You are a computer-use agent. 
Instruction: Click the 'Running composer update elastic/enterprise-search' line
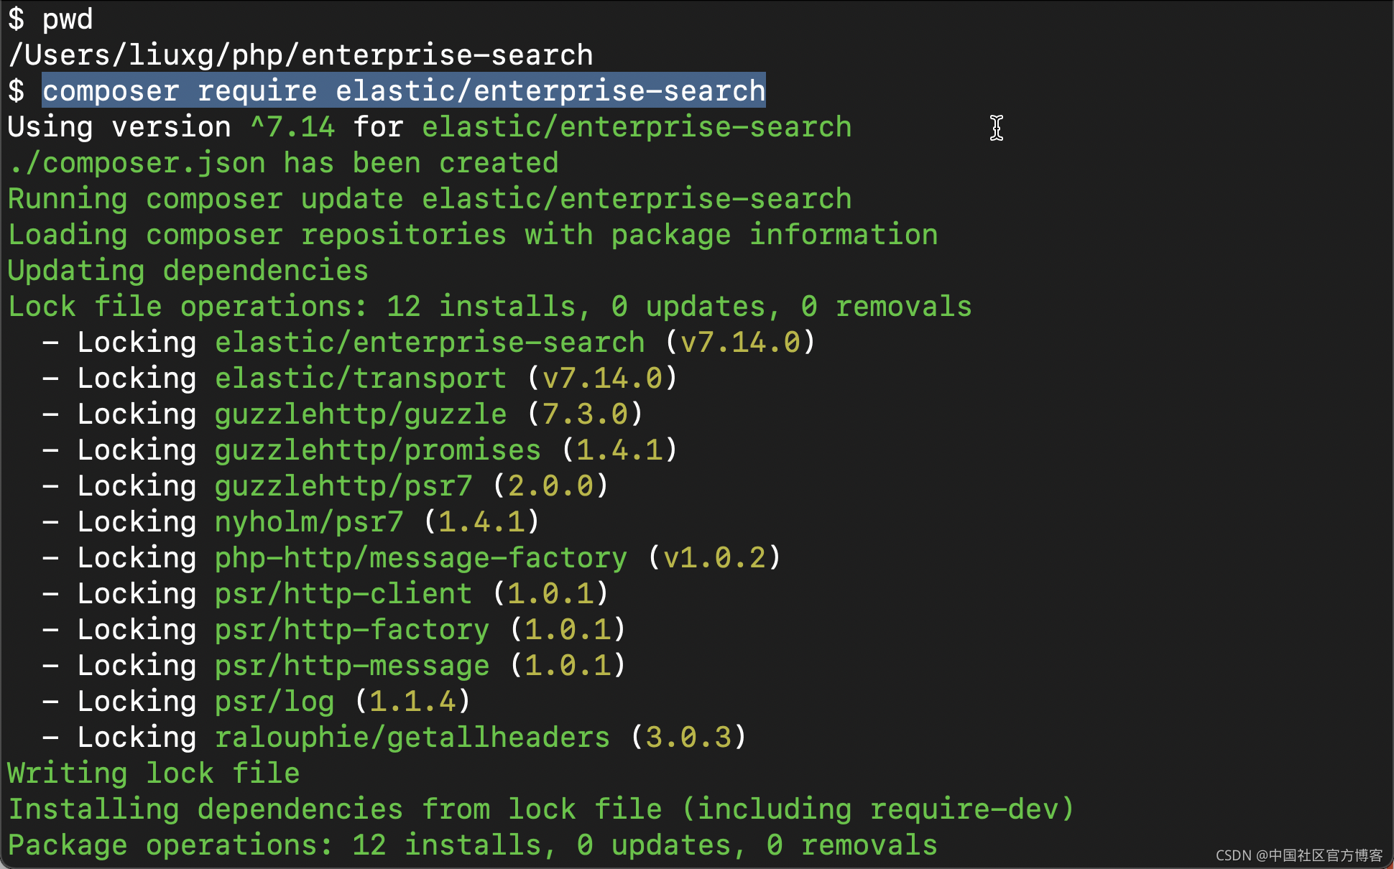[x=430, y=199]
